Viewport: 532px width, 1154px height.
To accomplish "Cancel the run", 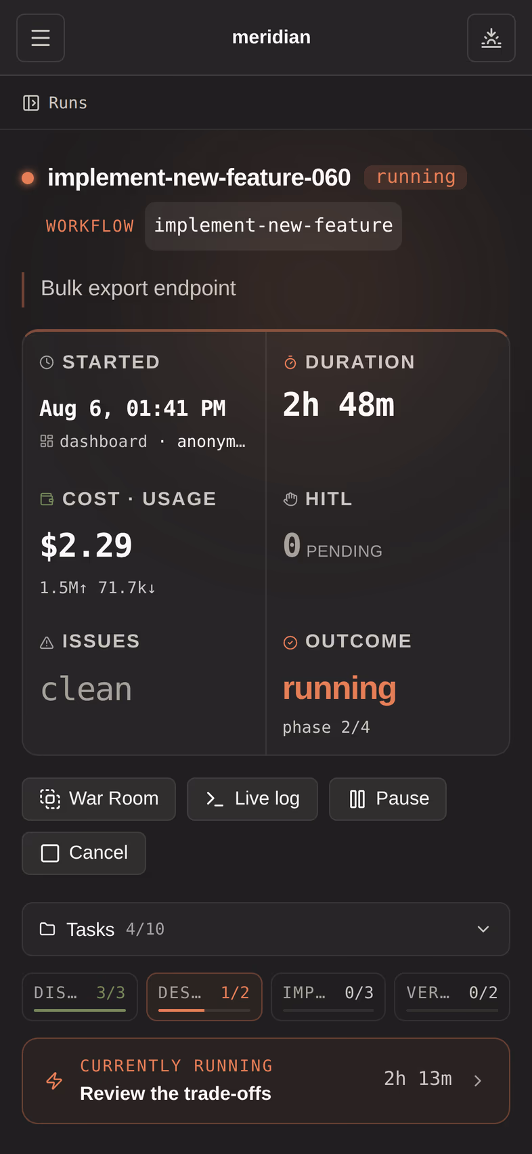I will click(x=84, y=853).
